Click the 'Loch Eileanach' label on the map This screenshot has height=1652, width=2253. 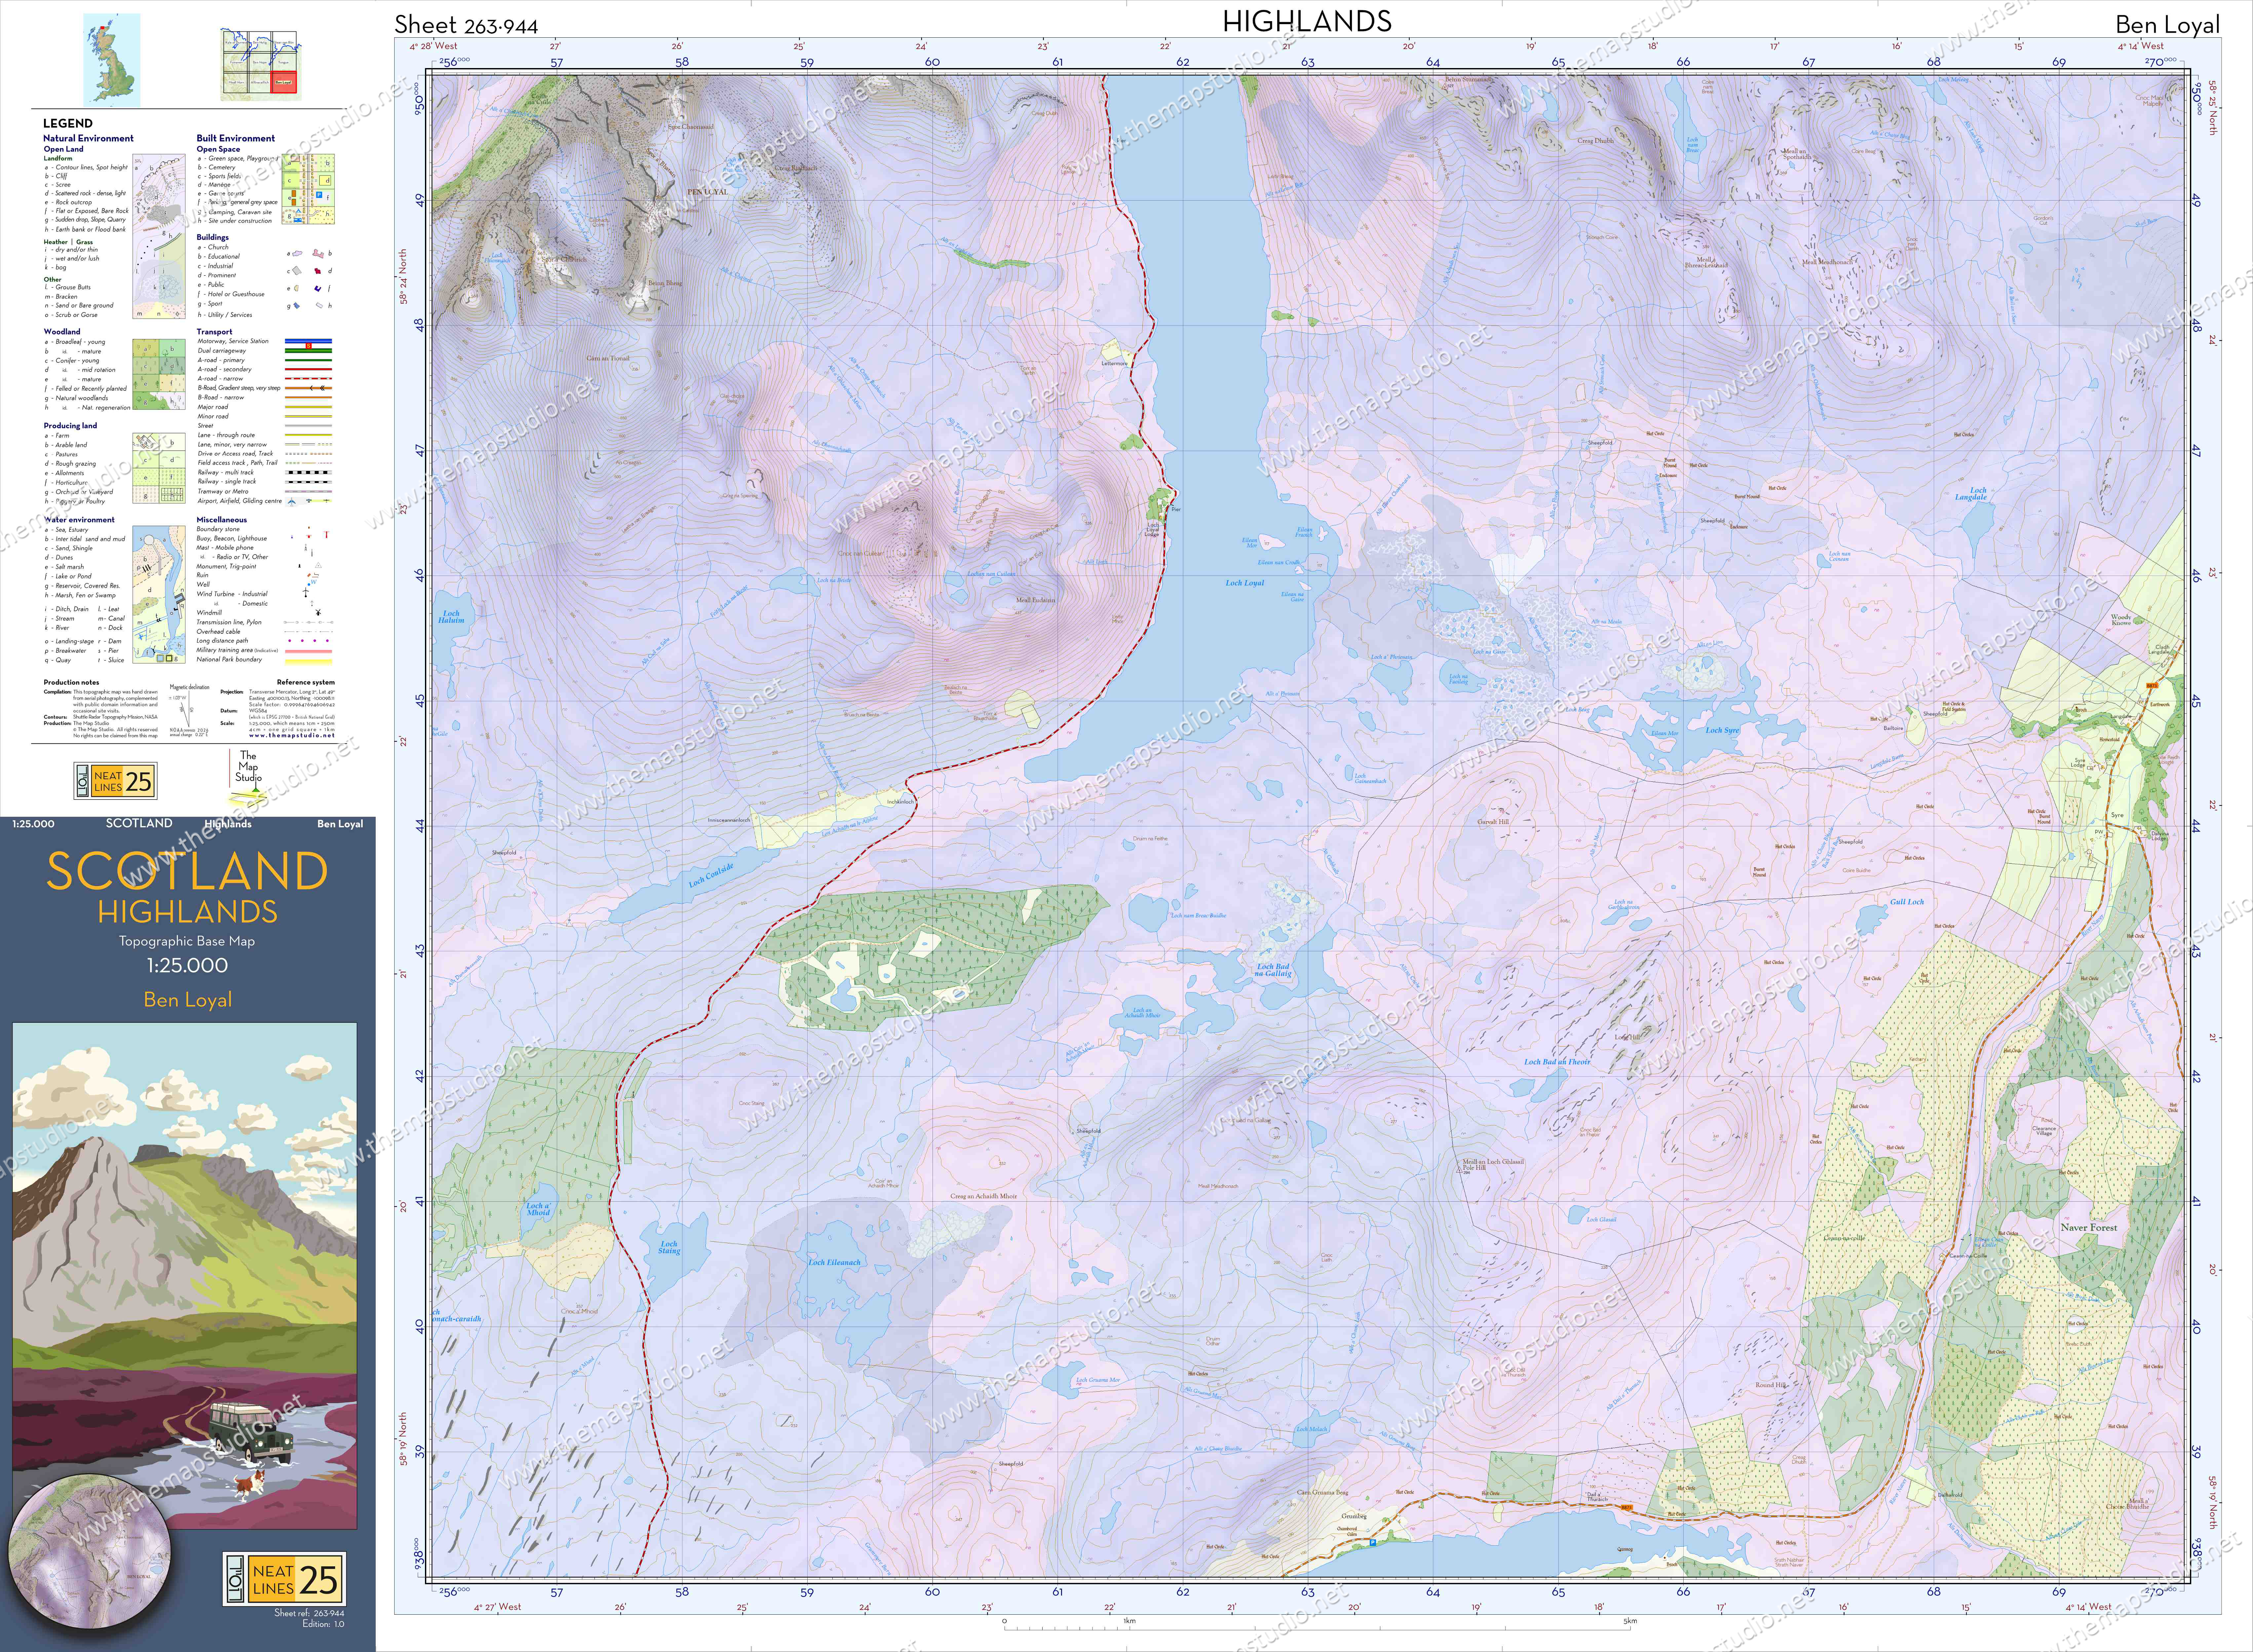tap(834, 1262)
